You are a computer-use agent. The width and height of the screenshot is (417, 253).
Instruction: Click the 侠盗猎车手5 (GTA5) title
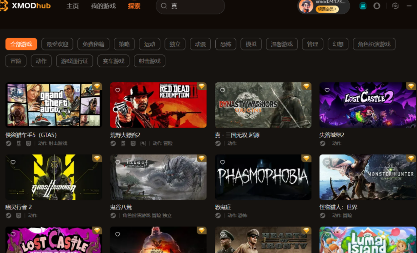[31, 135]
